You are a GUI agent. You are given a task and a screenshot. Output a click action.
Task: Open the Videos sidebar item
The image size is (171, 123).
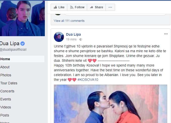tap(6, 107)
